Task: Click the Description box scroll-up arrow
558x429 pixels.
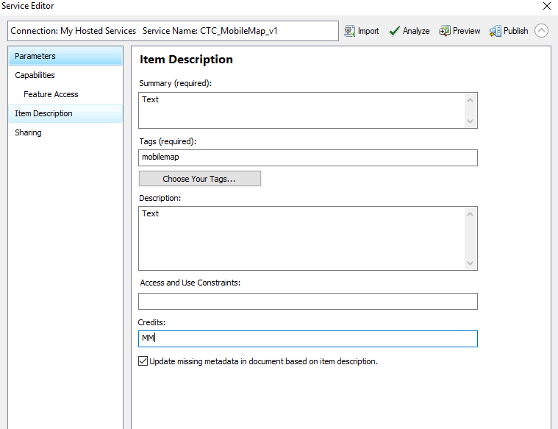Action: pyautogui.click(x=471, y=213)
